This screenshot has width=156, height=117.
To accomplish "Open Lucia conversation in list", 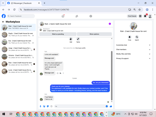I will (18, 71).
